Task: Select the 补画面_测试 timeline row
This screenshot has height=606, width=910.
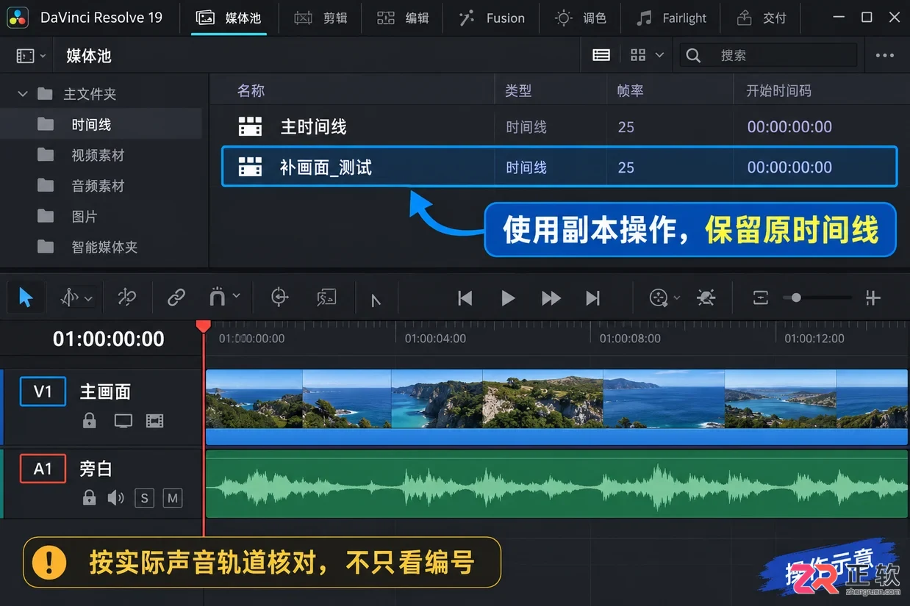Action: (x=559, y=167)
